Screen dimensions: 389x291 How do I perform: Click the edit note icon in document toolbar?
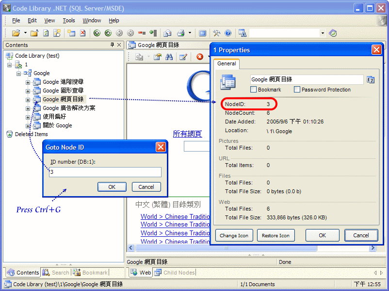point(183,57)
